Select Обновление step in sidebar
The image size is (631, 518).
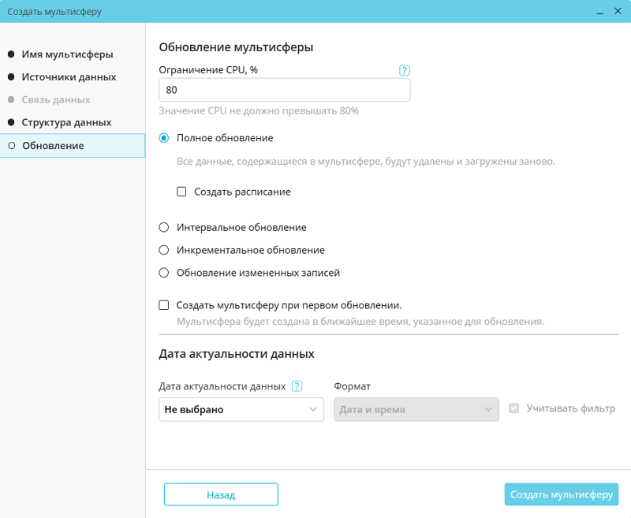(x=53, y=146)
